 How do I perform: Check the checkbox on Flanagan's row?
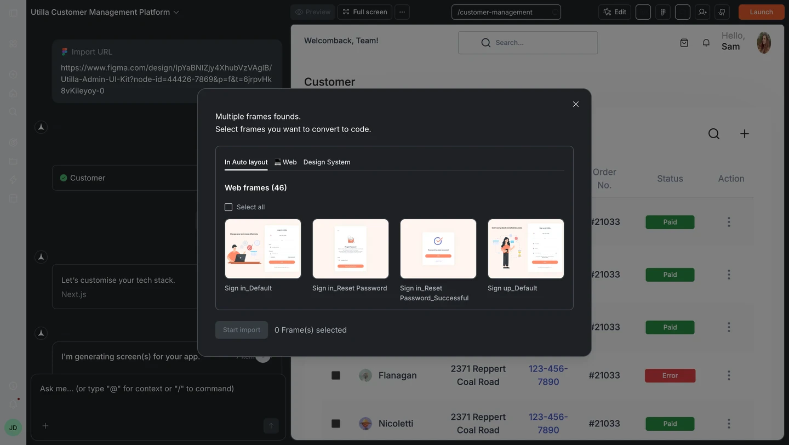[336, 375]
